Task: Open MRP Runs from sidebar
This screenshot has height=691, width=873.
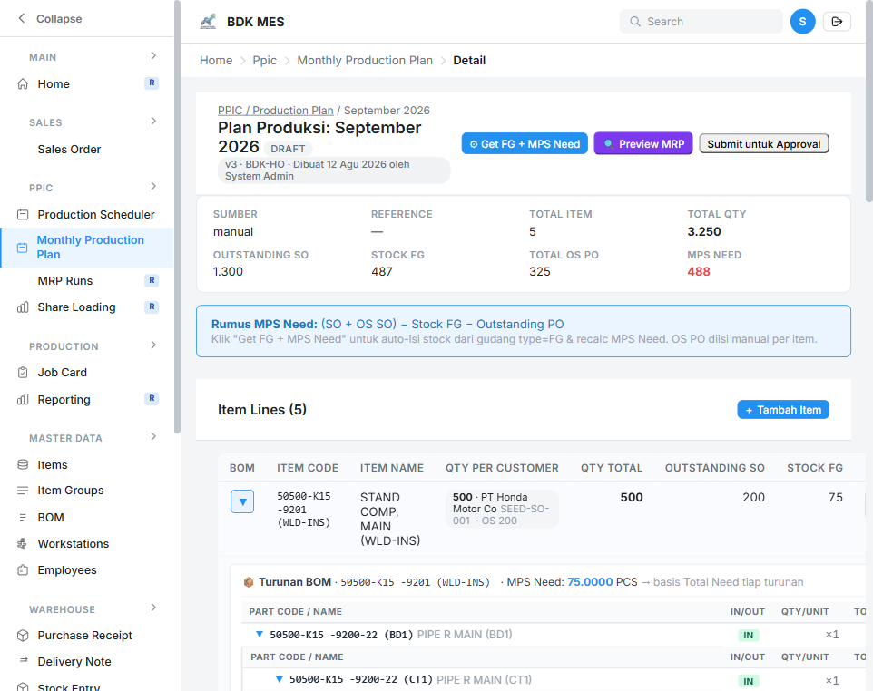Action: [65, 280]
